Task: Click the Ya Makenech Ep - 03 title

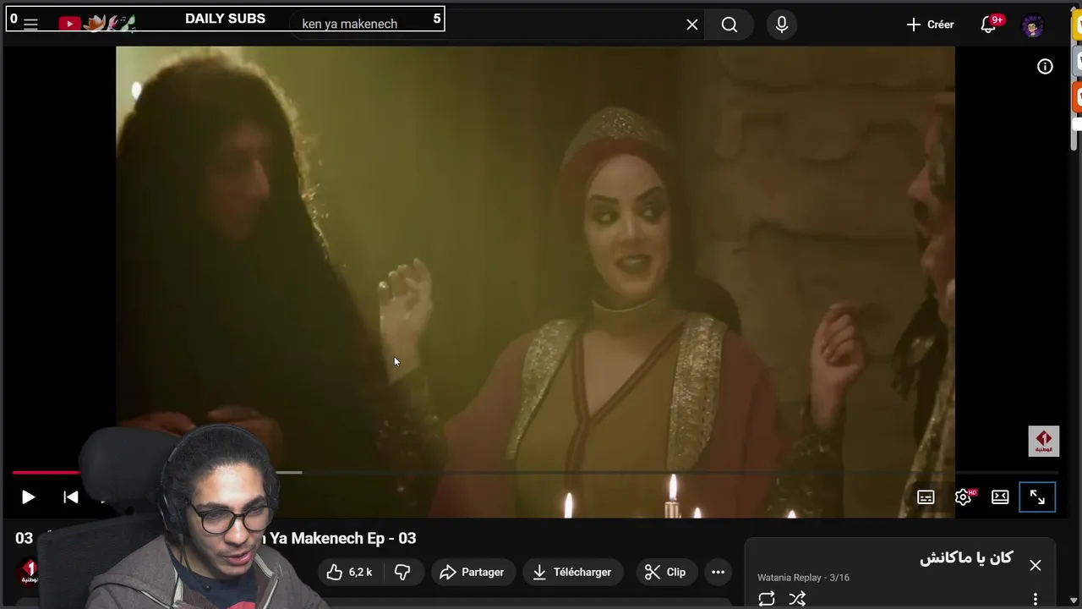Action: (x=342, y=538)
